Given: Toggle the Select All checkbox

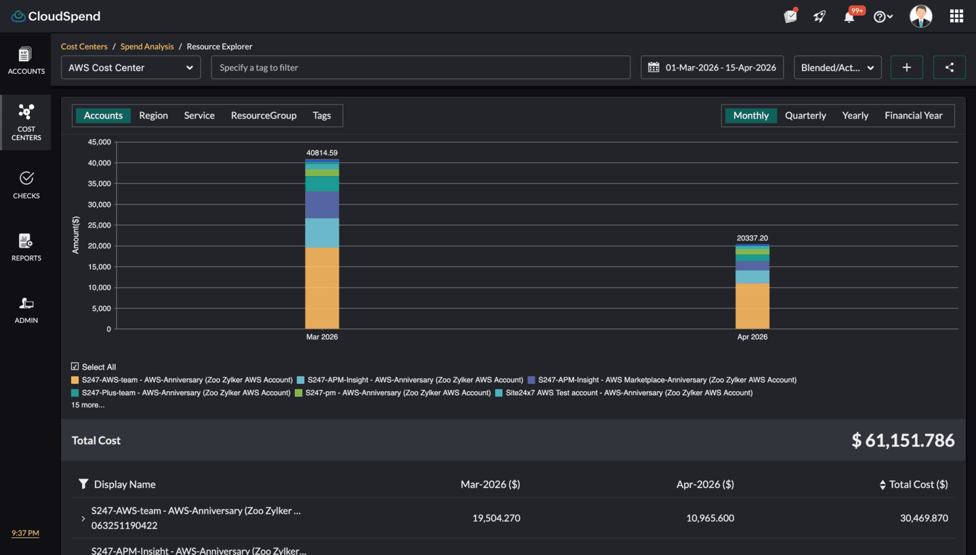Looking at the screenshot, I should [x=75, y=367].
